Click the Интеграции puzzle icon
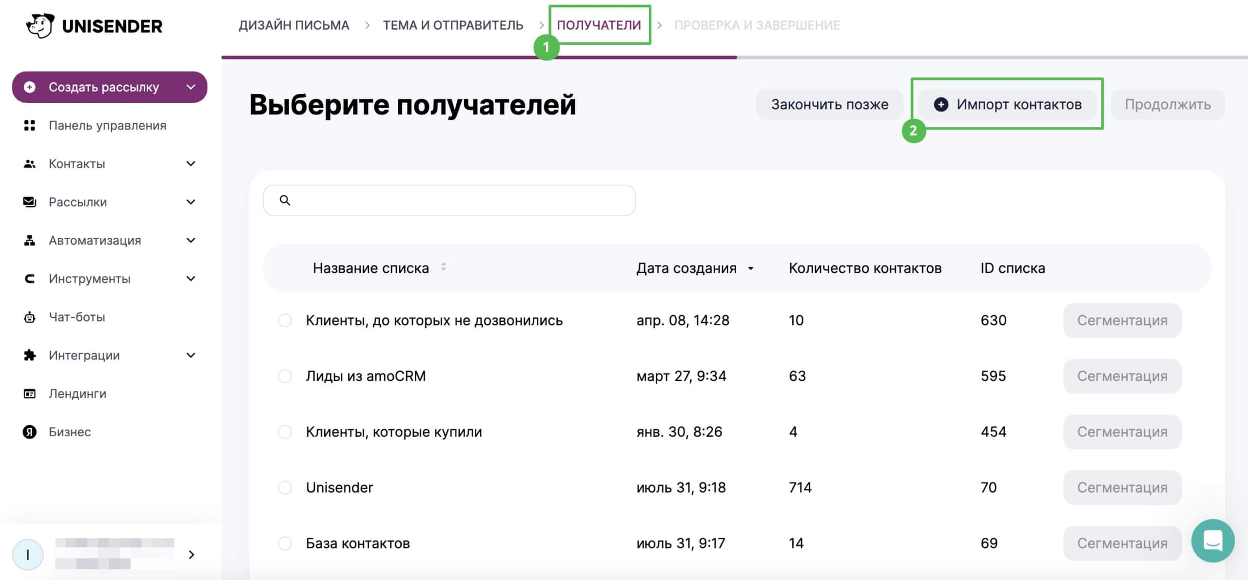1248x580 pixels. click(x=30, y=355)
